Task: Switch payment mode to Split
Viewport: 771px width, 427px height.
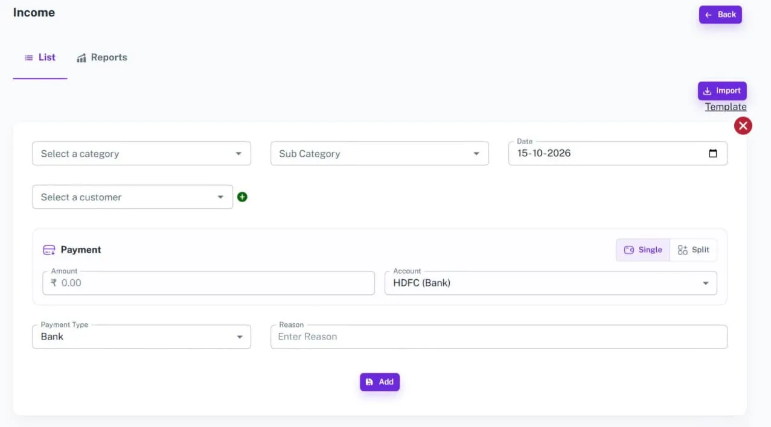Action: tap(694, 250)
